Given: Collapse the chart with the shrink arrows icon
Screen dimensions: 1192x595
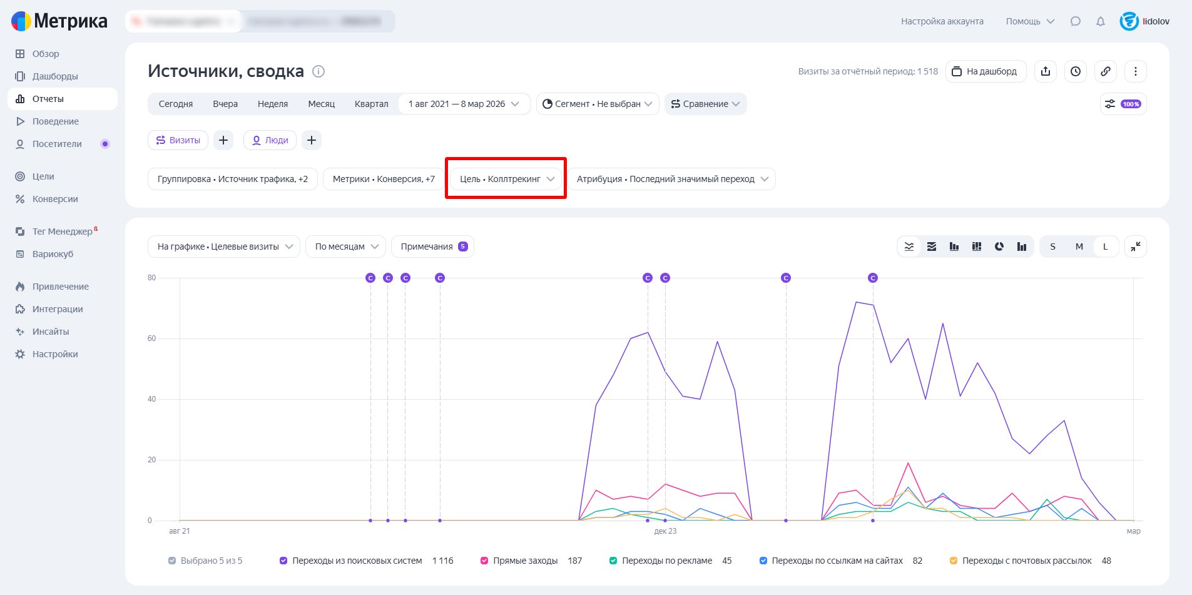Looking at the screenshot, I should pos(1135,247).
